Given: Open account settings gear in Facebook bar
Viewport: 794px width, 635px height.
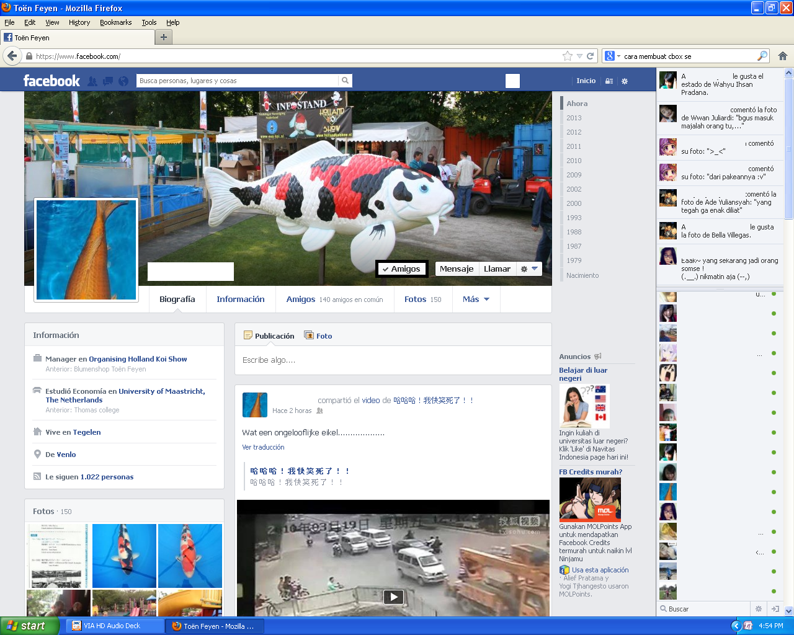Looking at the screenshot, I should (625, 81).
